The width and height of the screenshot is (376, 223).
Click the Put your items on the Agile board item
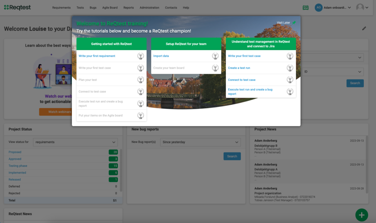tap(101, 115)
